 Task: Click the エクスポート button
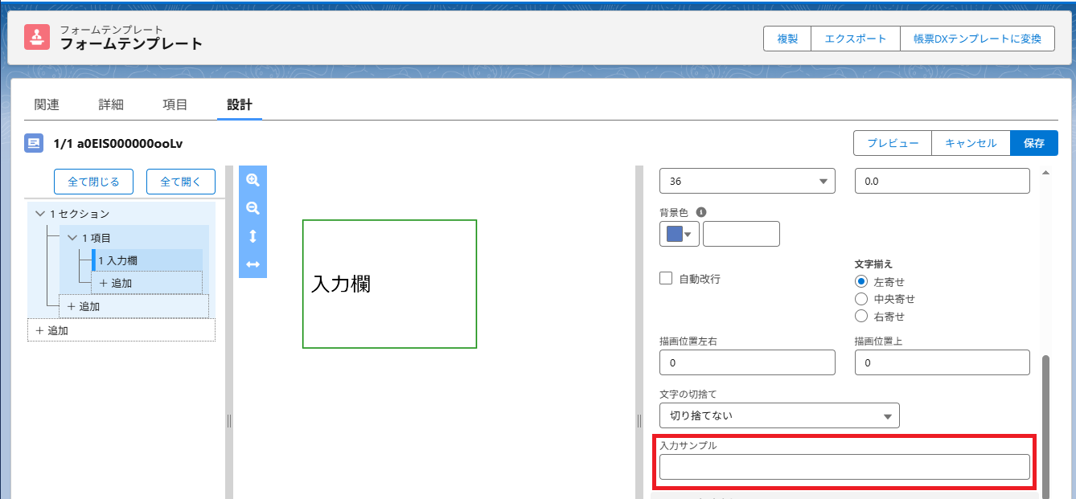coord(855,39)
